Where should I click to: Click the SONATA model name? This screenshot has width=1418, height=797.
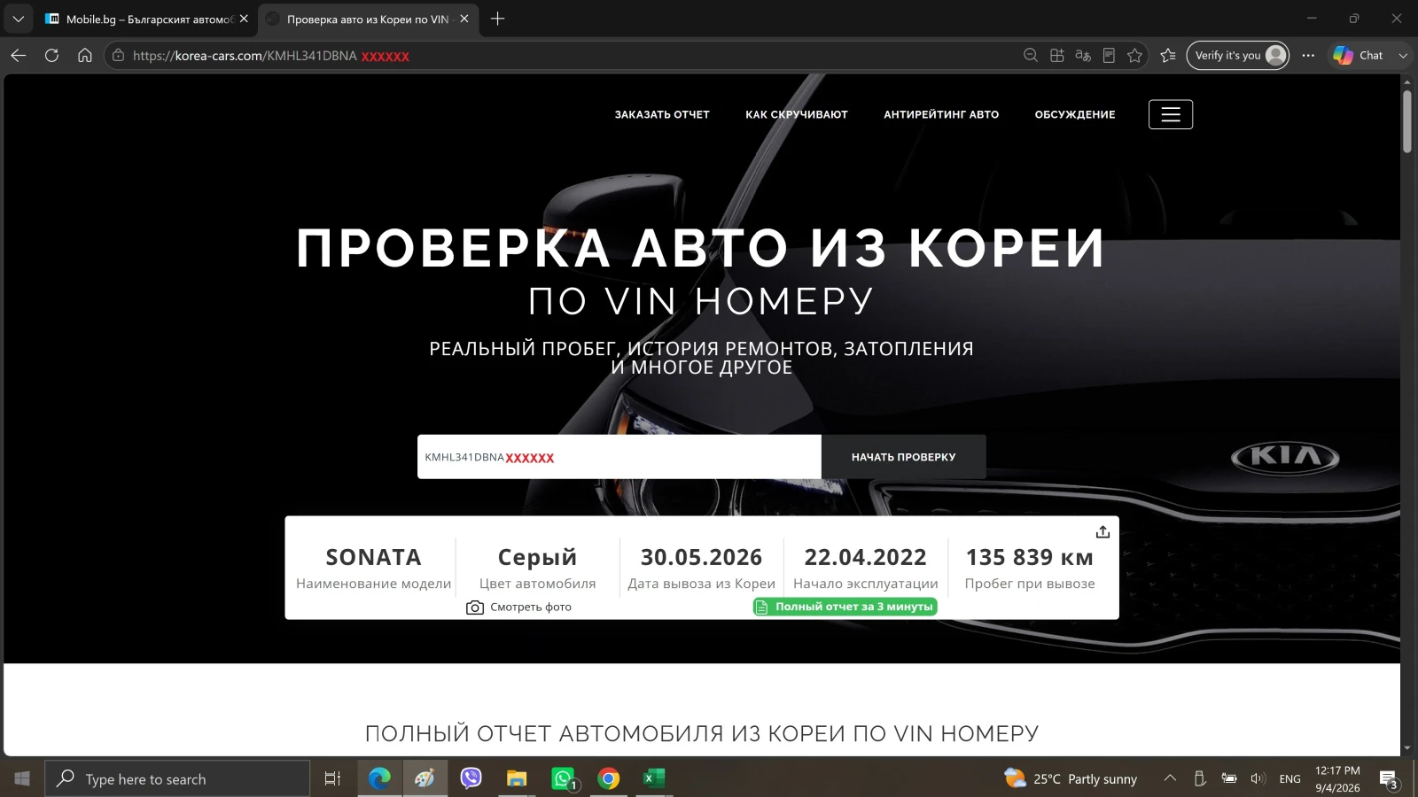tap(373, 557)
